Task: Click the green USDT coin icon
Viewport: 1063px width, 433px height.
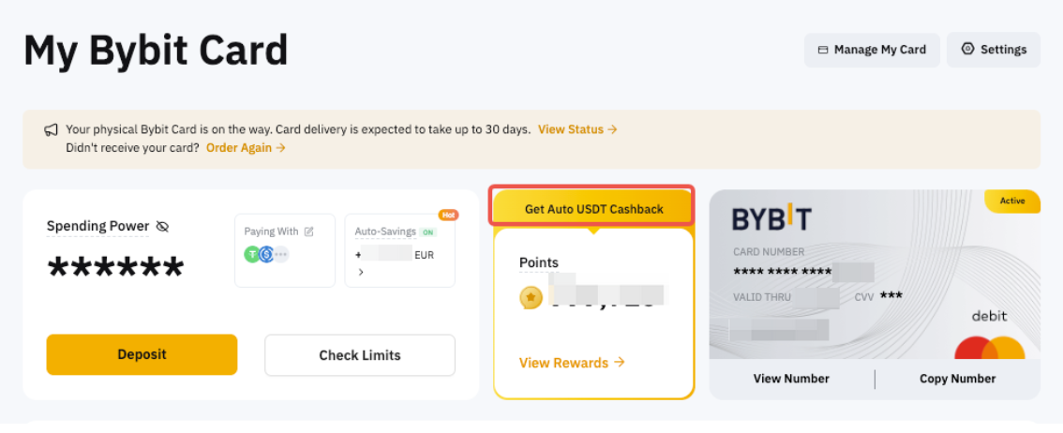Action: pyautogui.click(x=252, y=253)
